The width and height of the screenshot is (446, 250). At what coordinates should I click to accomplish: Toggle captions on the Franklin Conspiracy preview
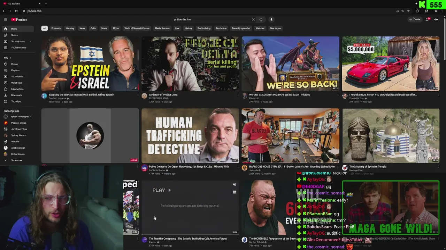(234, 192)
